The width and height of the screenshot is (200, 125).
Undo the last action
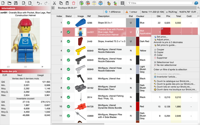(x=39, y=3)
